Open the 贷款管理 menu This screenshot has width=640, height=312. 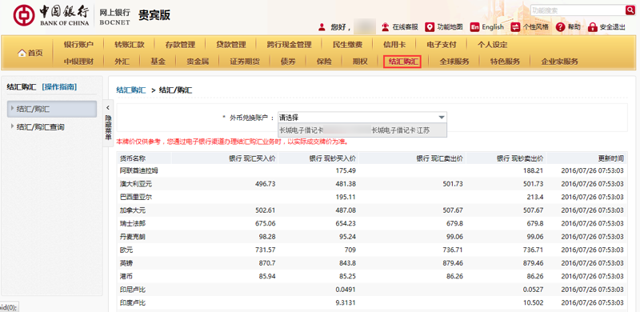[231, 45]
